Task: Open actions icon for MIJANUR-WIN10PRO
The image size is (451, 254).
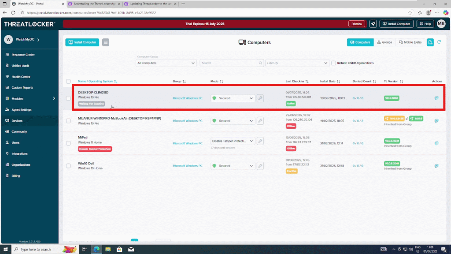Action: click(x=436, y=121)
